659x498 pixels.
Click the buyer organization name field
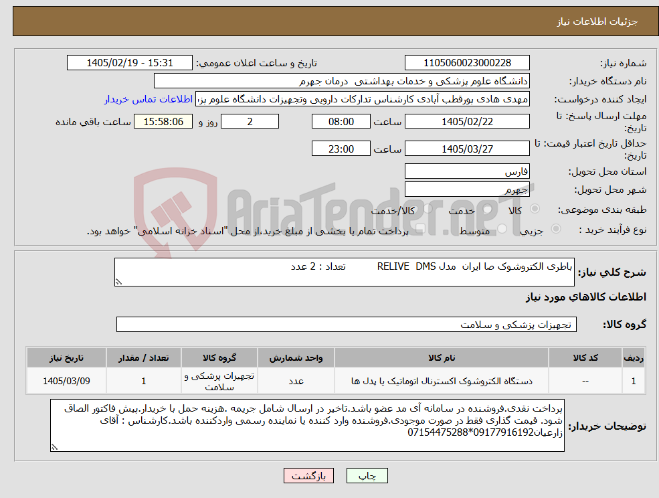point(342,81)
